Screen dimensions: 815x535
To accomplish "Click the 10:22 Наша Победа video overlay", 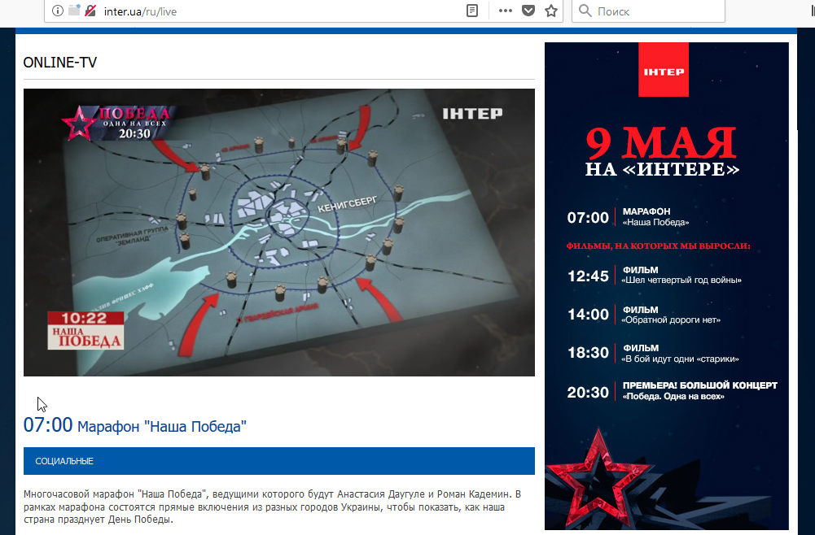I will (85, 330).
